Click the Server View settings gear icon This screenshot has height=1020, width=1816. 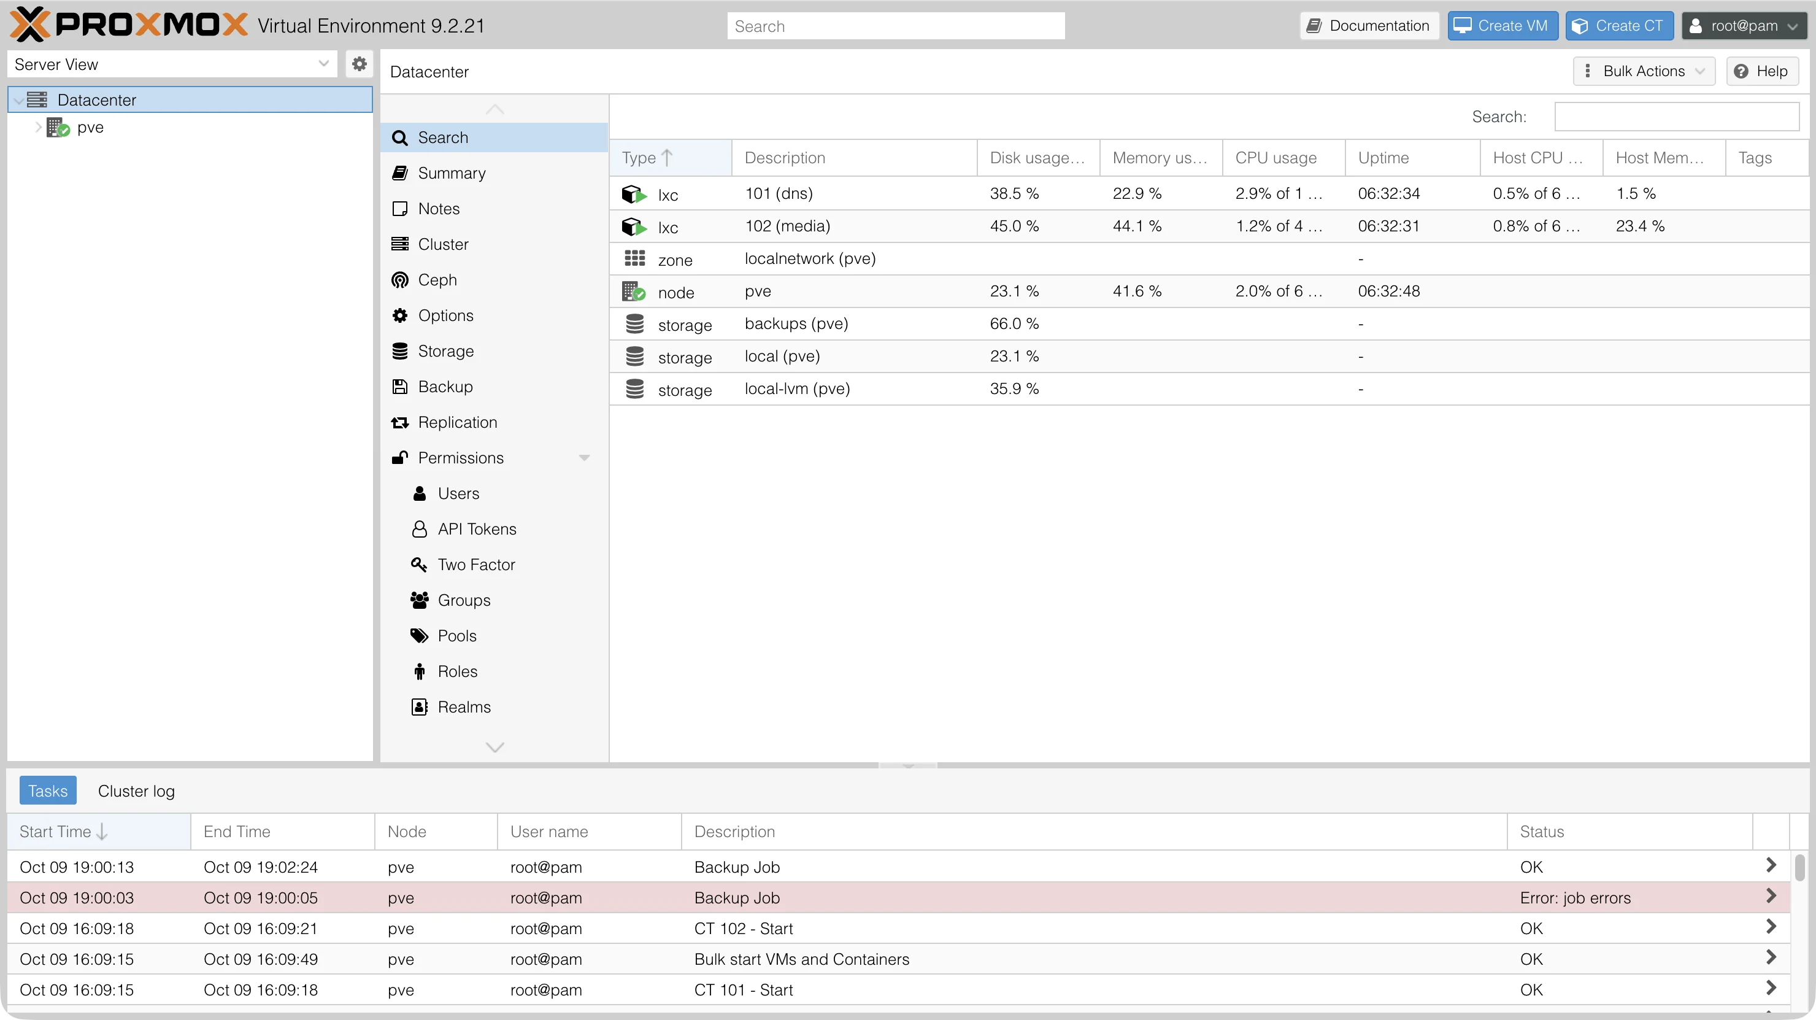[x=359, y=63]
